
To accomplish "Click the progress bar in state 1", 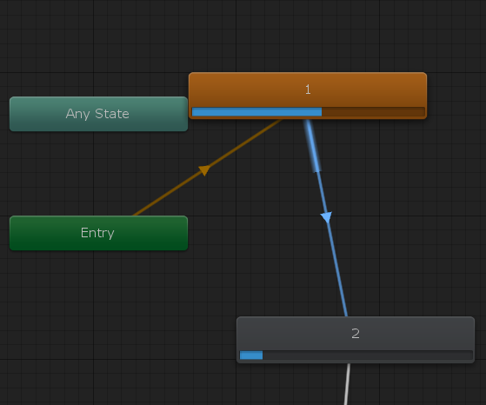I will point(308,112).
